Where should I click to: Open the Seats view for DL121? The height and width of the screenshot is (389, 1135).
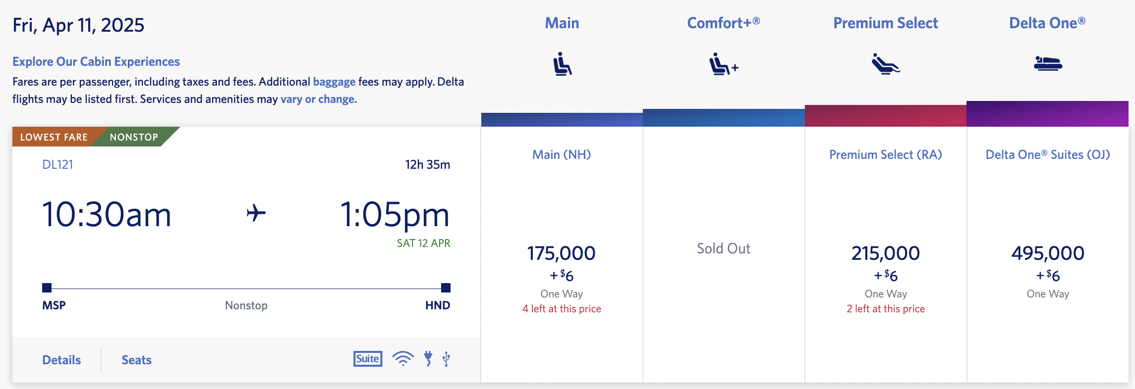point(136,360)
